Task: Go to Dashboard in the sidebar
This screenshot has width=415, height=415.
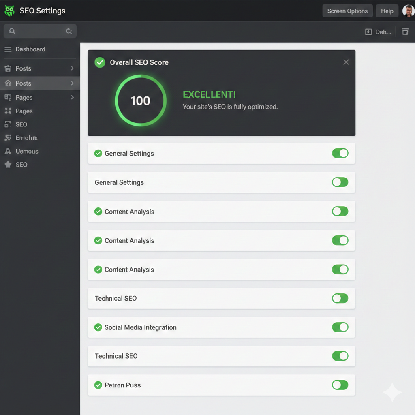Action: point(30,49)
